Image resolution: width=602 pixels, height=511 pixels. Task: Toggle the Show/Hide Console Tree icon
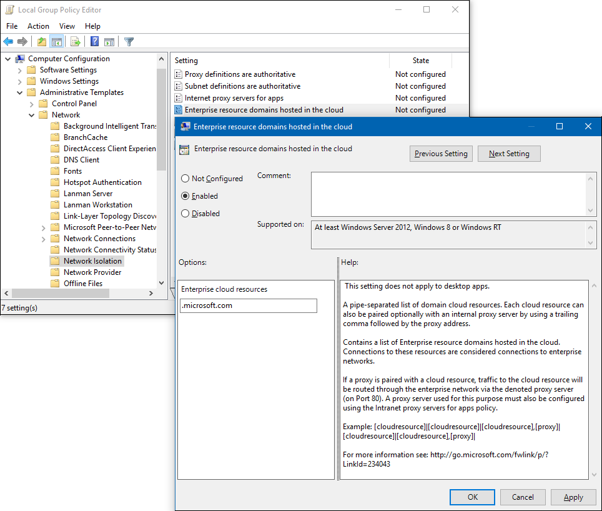click(56, 41)
